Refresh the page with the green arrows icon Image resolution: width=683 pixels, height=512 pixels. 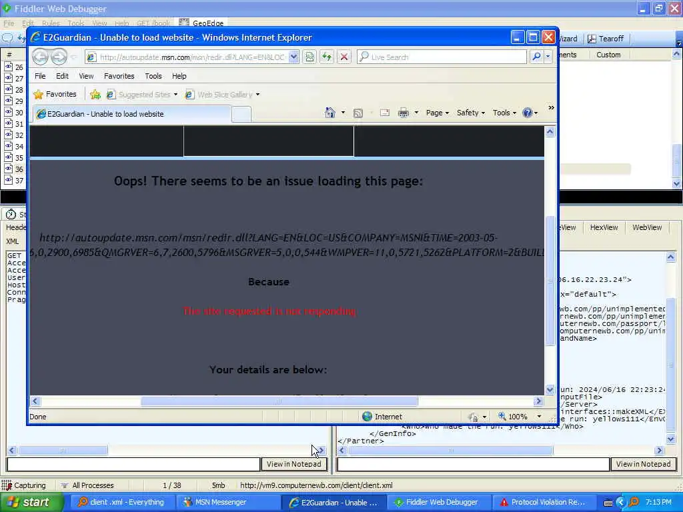pyautogui.click(x=327, y=57)
